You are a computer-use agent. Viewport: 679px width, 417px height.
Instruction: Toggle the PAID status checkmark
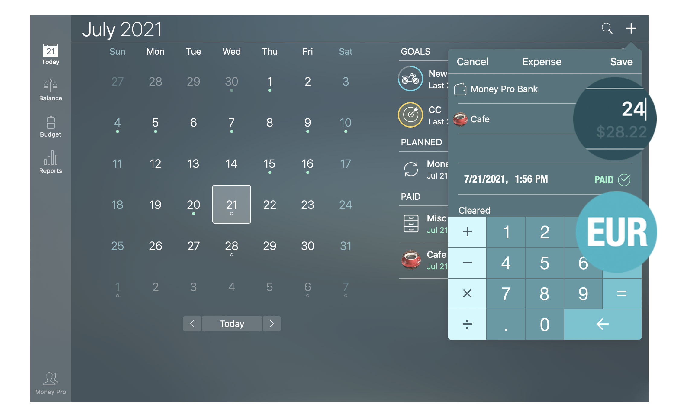[x=626, y=179]
